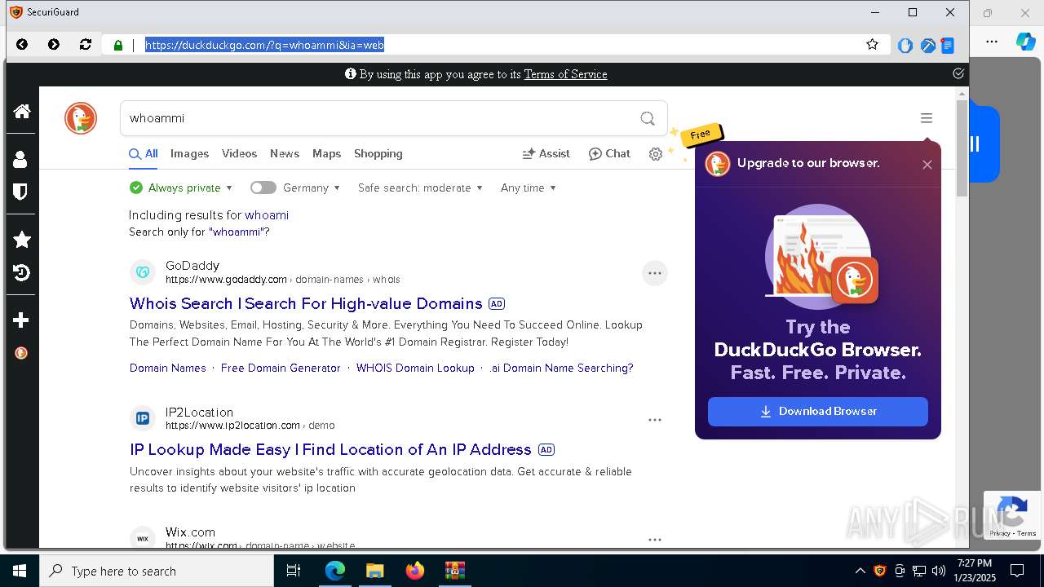This screenshot has width=1044, height=587.
Task: Switch to the Maps tab
Action: 326,153
